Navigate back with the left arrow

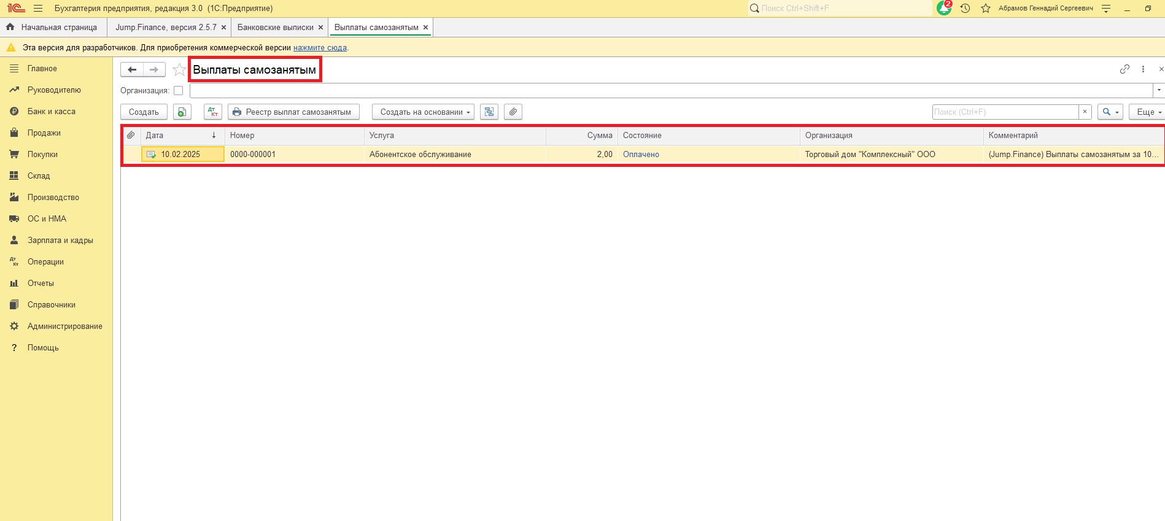coord(132,70)
